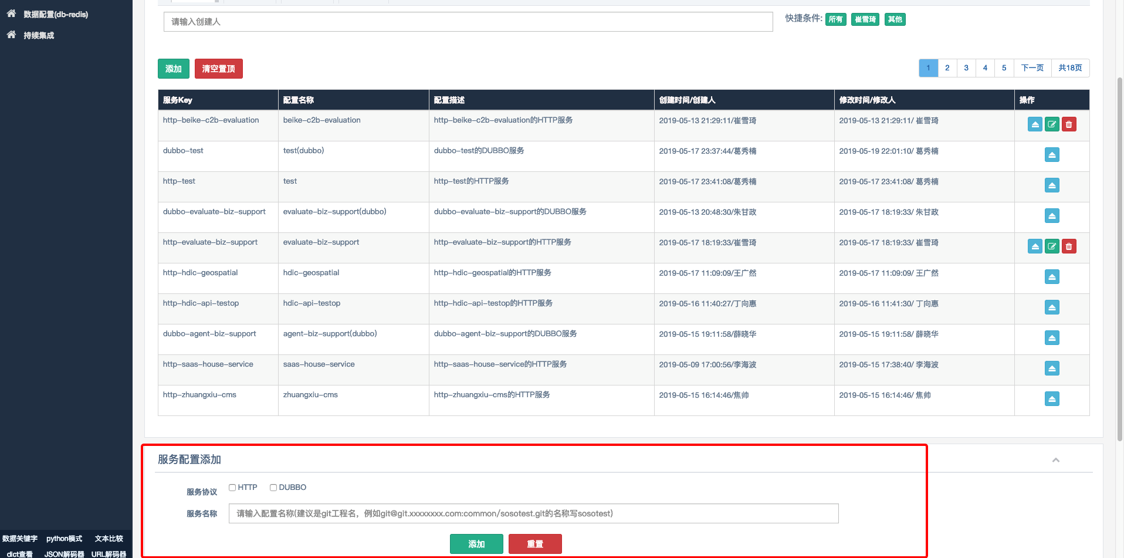Edit http-beike-c2b-evaluation config with green icon
This screenshot has width=1124, height=558.
(1052, 124)
